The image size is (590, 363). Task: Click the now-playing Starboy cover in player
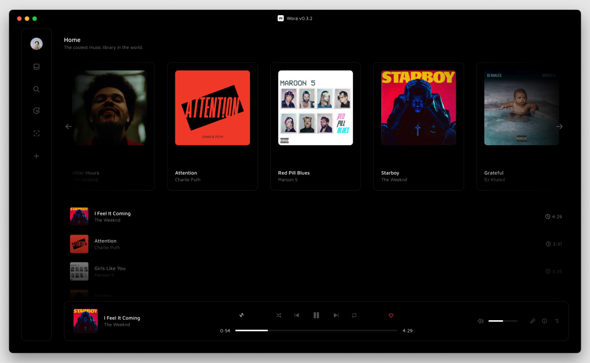point(86,321)
